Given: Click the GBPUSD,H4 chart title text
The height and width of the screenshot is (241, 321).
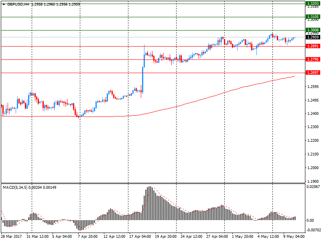Looking at the screenshot, I should pos(18,4).
